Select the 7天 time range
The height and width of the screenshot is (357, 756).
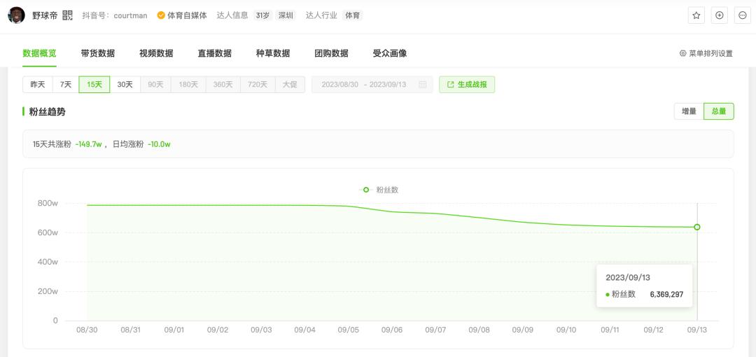click(x=66, y=85)
